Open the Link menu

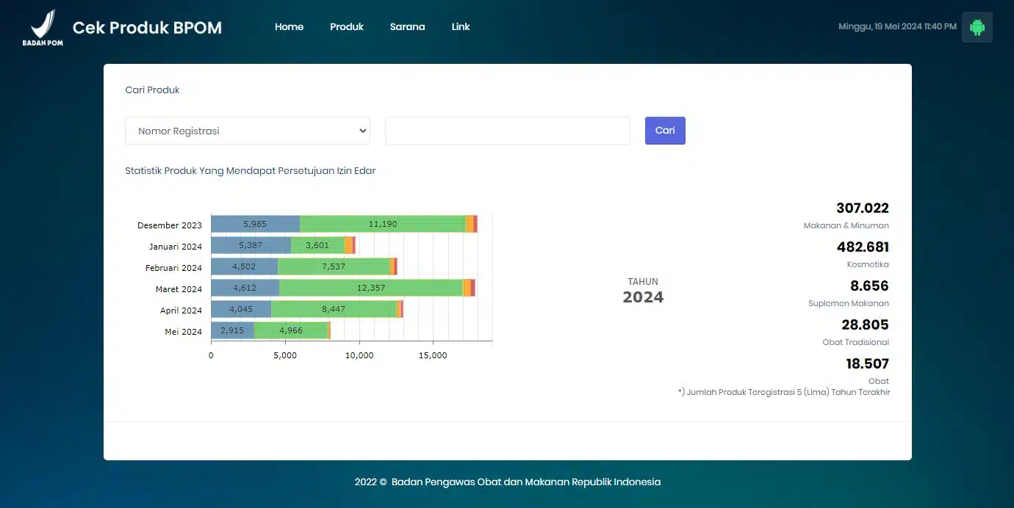[x=461, y=27]
